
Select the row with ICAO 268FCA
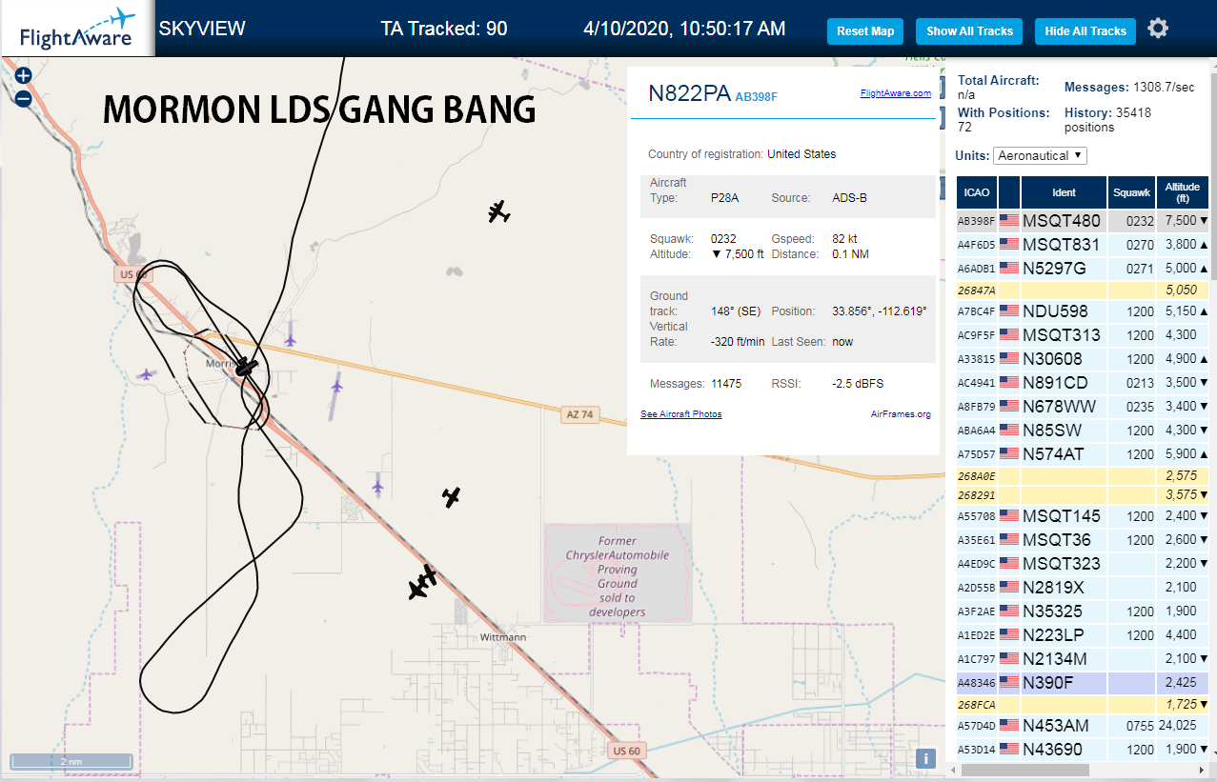coord(1083,705)
